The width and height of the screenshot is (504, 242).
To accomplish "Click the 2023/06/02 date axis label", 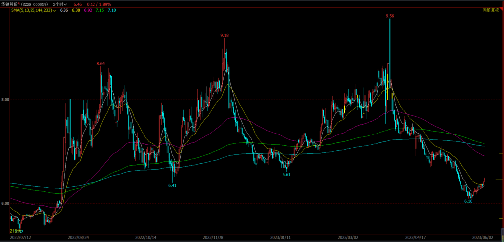I will point(482,238).
